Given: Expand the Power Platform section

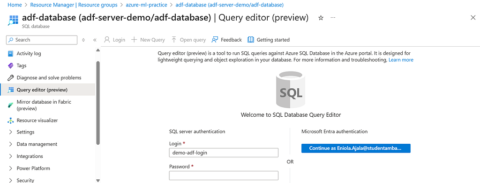Looking at the screenshot, I should [x=11, y=169].
